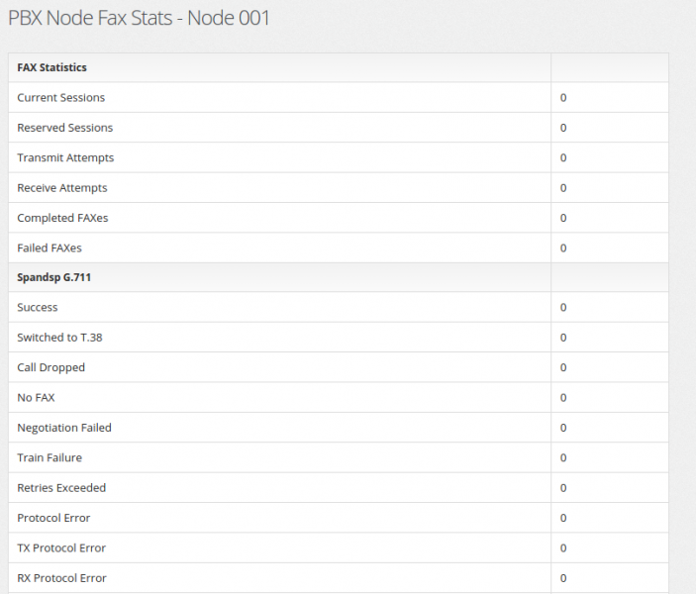
Task: Select the Failed FAXes row
Action: [339, 248]
